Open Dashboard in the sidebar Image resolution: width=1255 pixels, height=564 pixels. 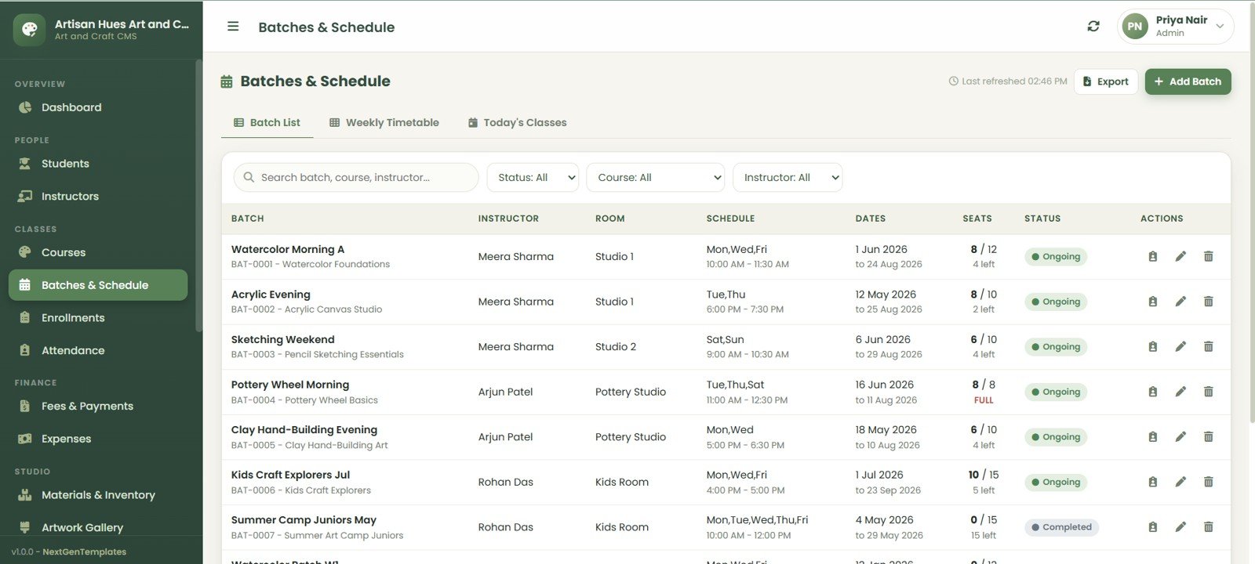point(98,107)
